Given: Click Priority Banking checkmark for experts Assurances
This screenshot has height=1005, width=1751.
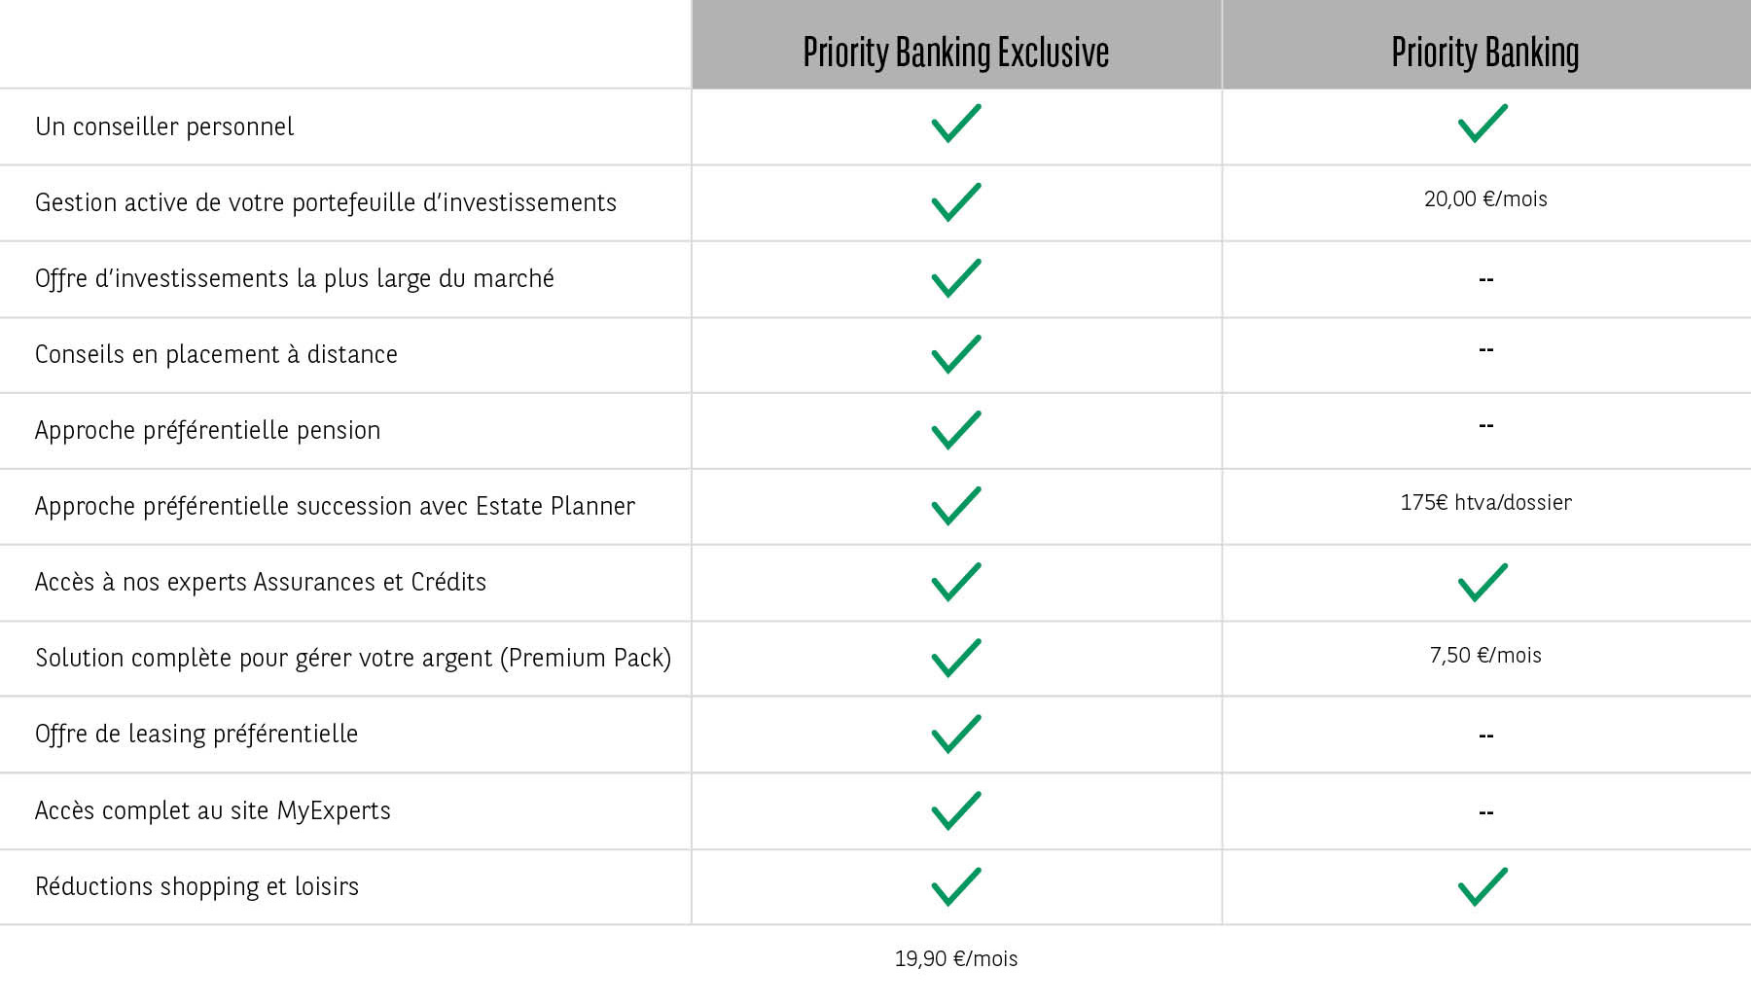Looking at the screenshot, I should (x=1483, y=583).
